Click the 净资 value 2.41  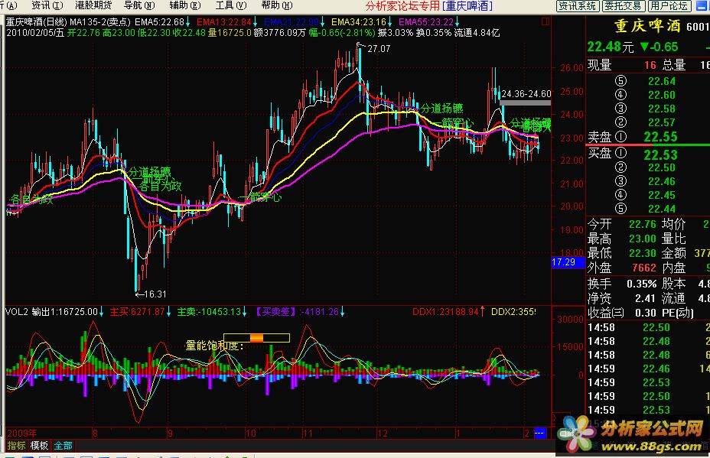coord(645,298)
